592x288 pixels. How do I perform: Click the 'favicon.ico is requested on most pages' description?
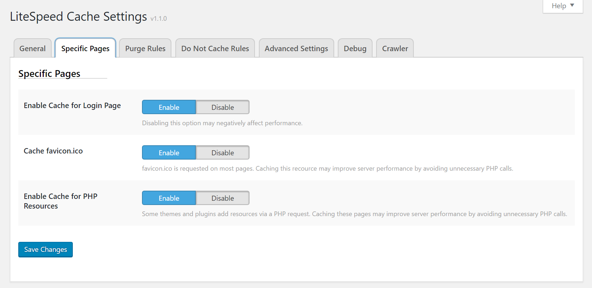tap(328, 169)
